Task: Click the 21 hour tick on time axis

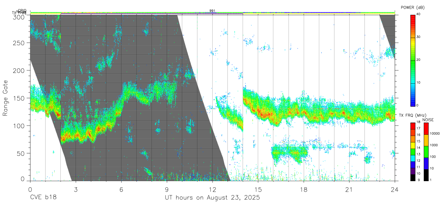Action: click(349, 189)
